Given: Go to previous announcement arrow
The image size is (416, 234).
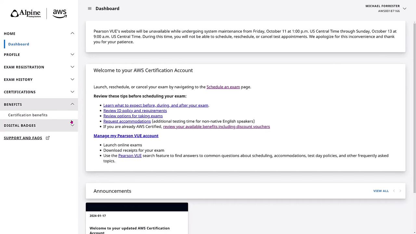Looking at the screenshot, I should [x=394, y=191].
